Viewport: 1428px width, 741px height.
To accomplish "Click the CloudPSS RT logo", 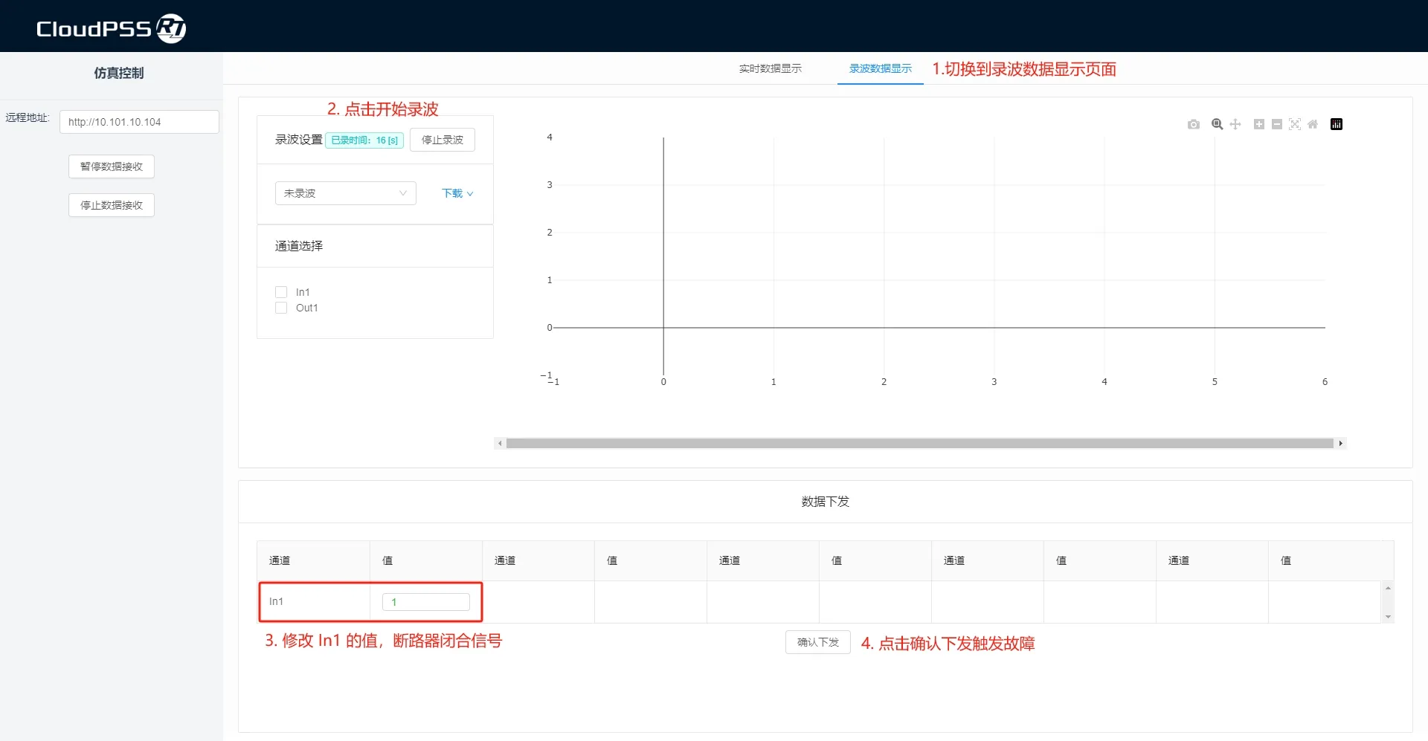I will click(x=111, y=28).
